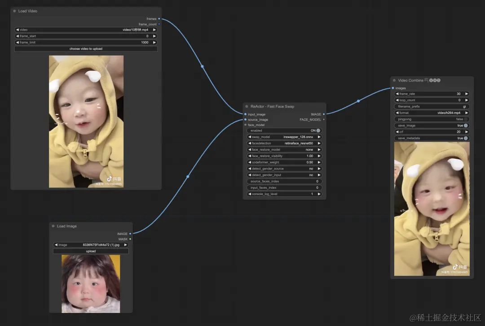Toggle the ReActor enabled ON switch
The width and height of the screenshot is (485, 326).
click(318, 130)
